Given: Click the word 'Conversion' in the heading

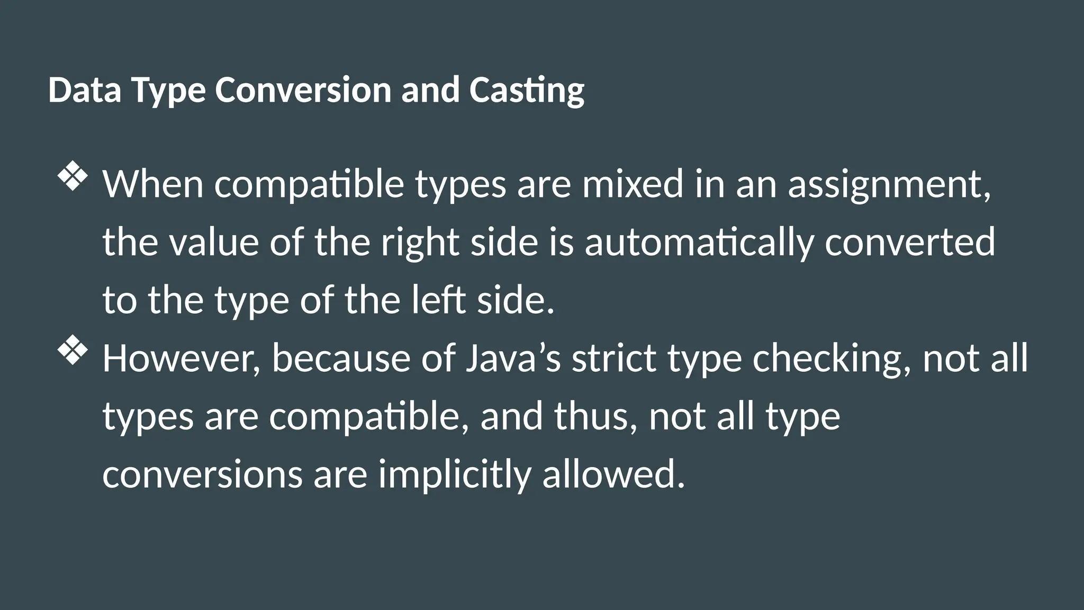Looking at the screenshot, I should point(303,89).
